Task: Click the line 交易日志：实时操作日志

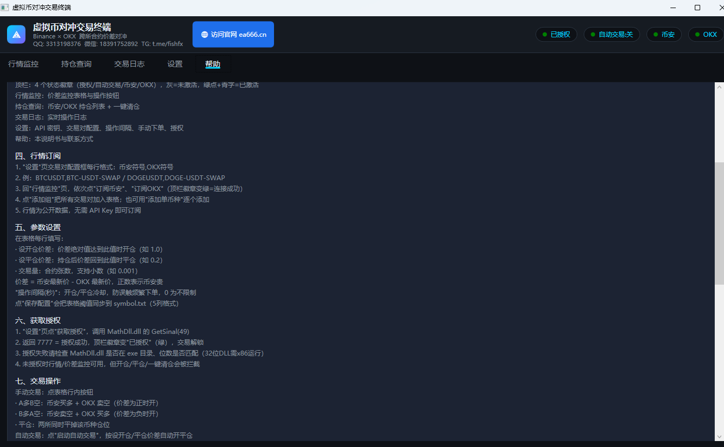Action: [x=51, y=117]
